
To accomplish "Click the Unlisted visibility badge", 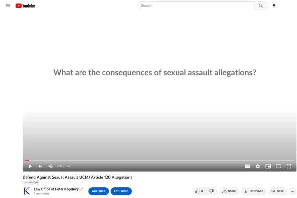I will (x=31, y=182).
